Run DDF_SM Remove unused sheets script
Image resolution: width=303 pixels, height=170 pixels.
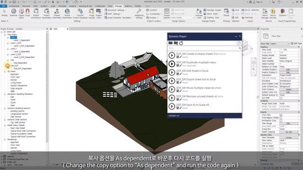point(172,98)
